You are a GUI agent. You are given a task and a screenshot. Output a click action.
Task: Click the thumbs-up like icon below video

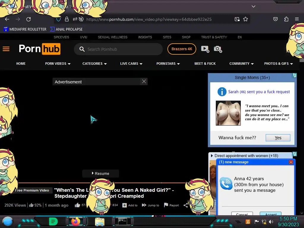coord(77,205)
